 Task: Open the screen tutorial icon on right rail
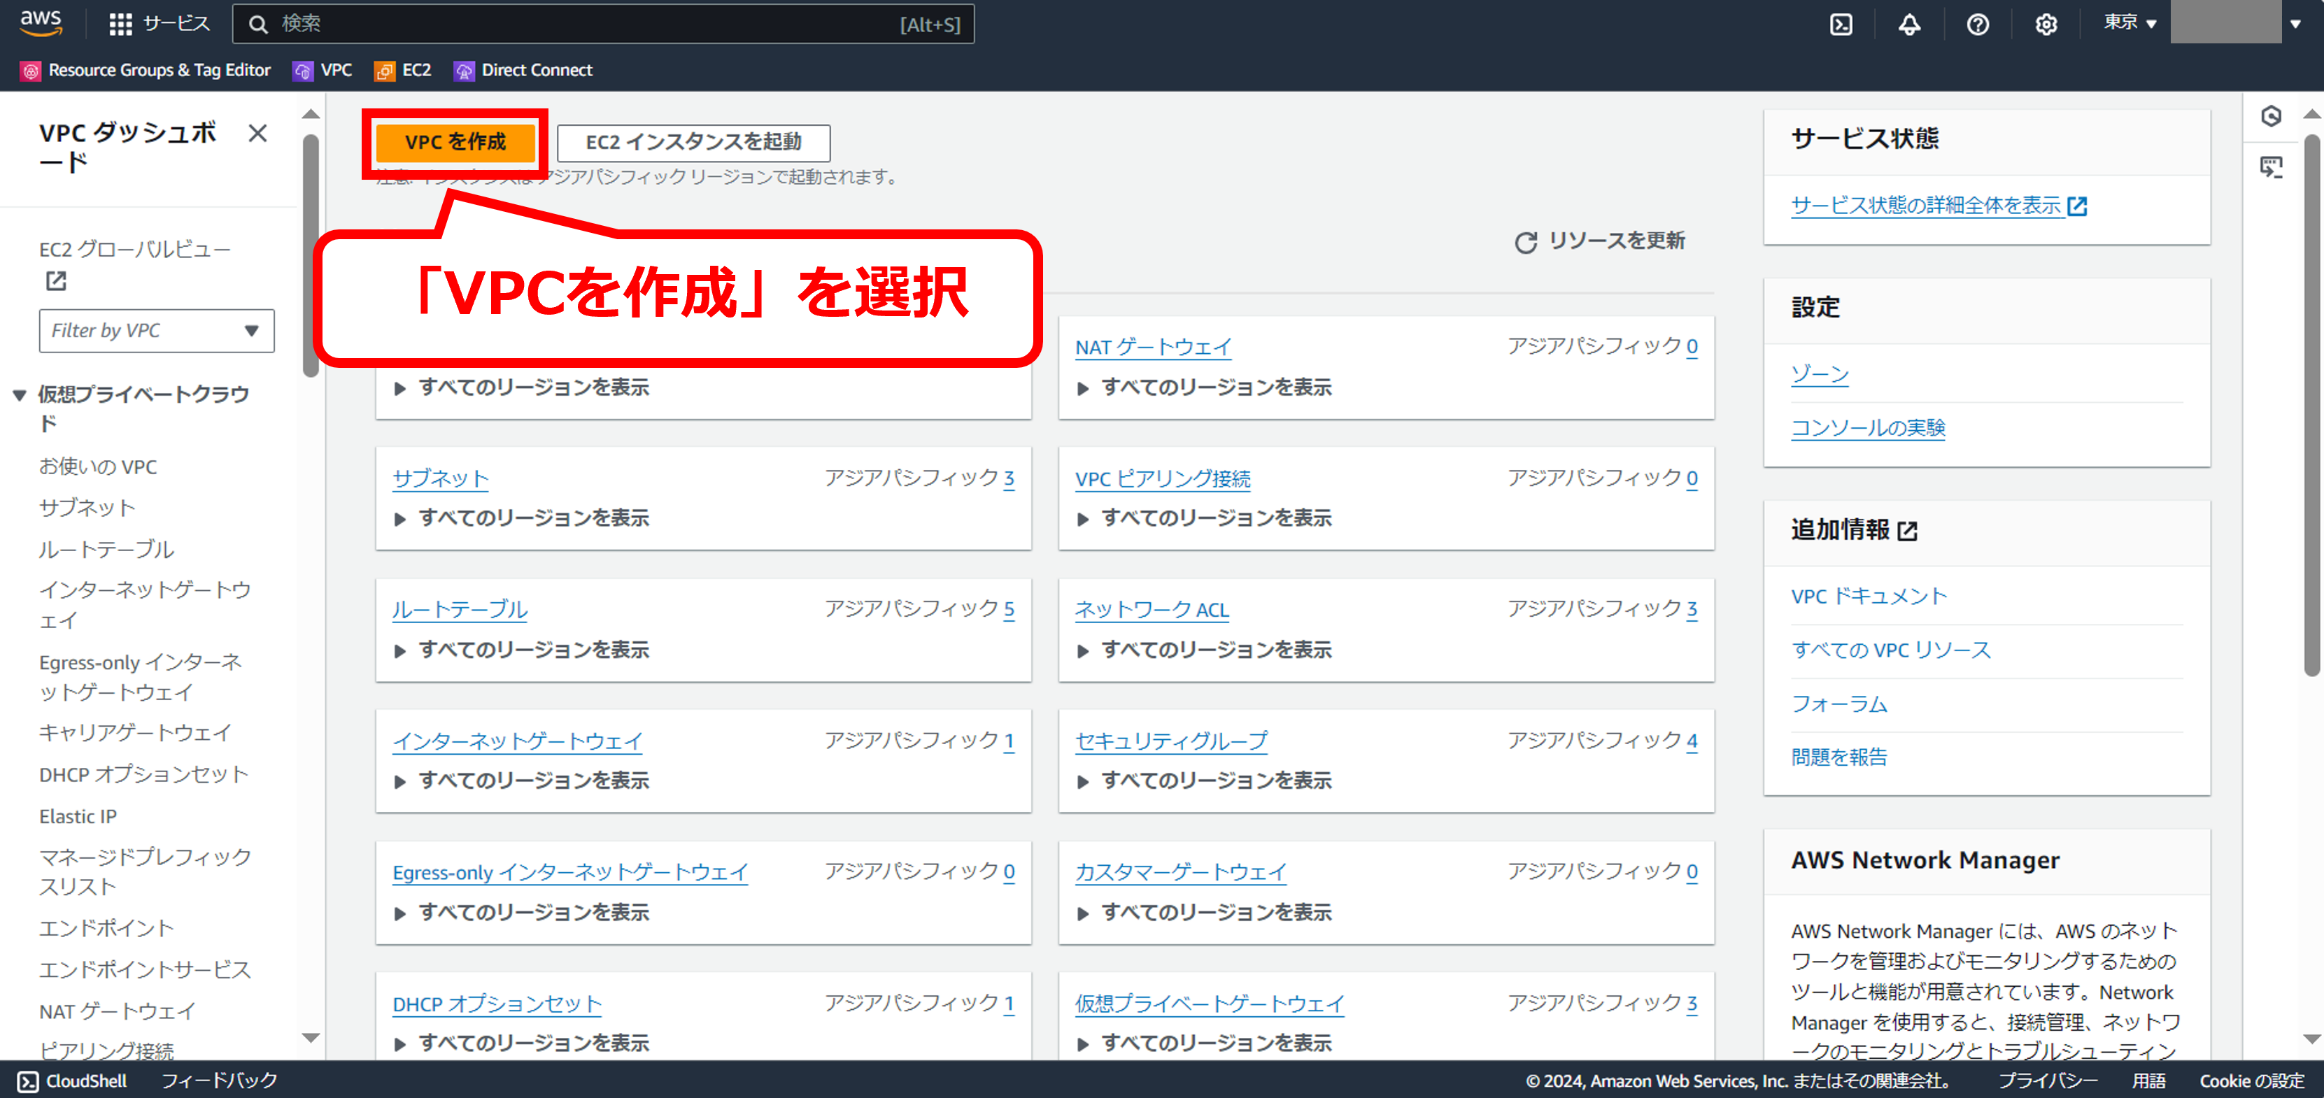pos(2271,167)
